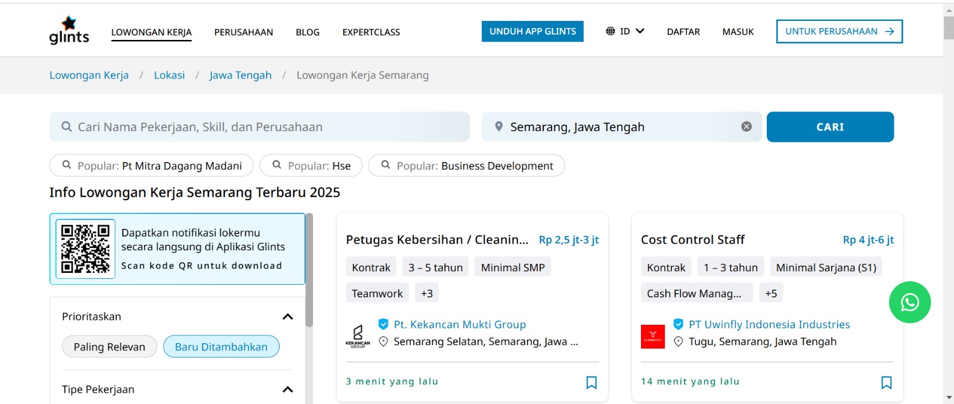Click the Cari search button

click(x=830, y=127)
